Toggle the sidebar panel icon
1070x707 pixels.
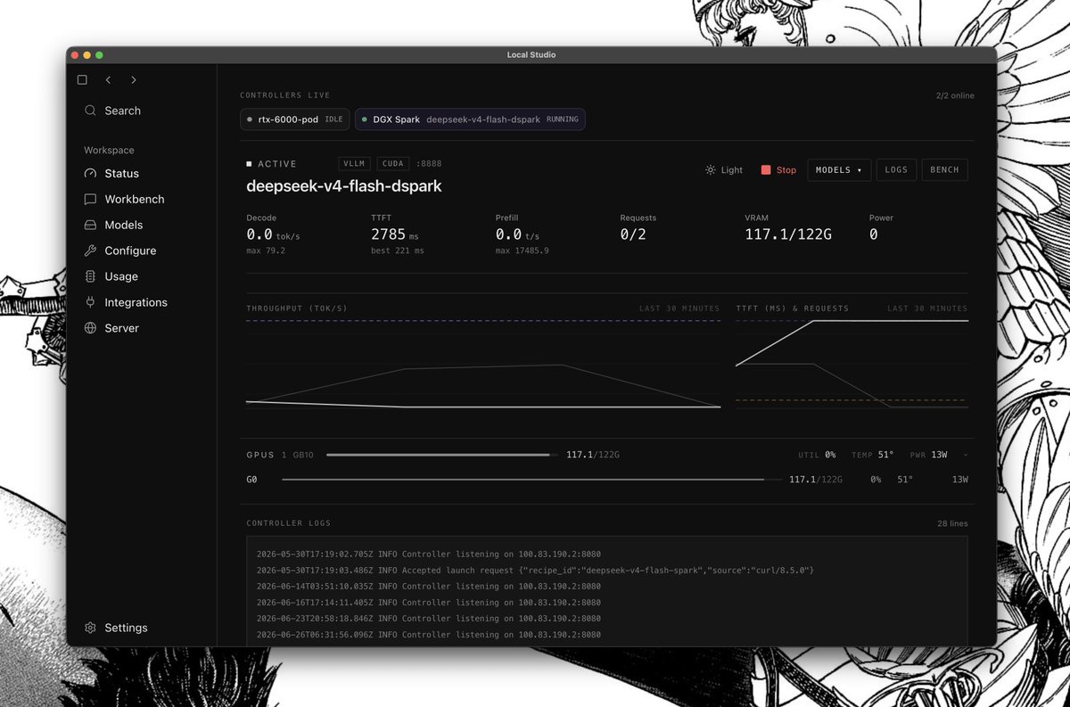coord(82,80)
